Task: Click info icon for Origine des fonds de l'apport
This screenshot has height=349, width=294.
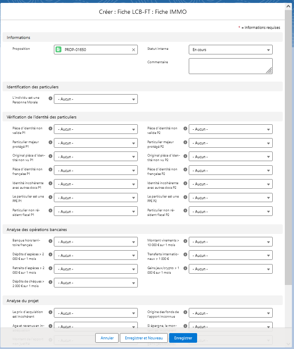Action: (185, 313)
